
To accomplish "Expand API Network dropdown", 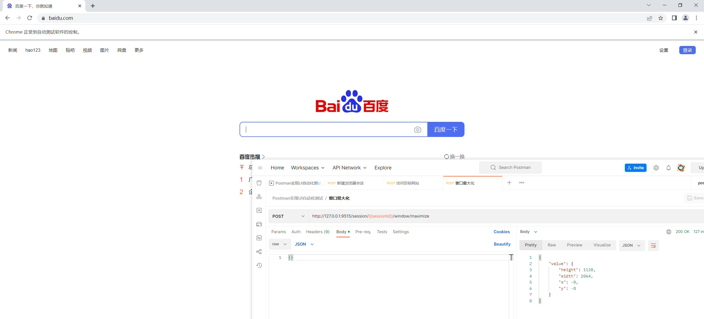I will click(350, 168).
